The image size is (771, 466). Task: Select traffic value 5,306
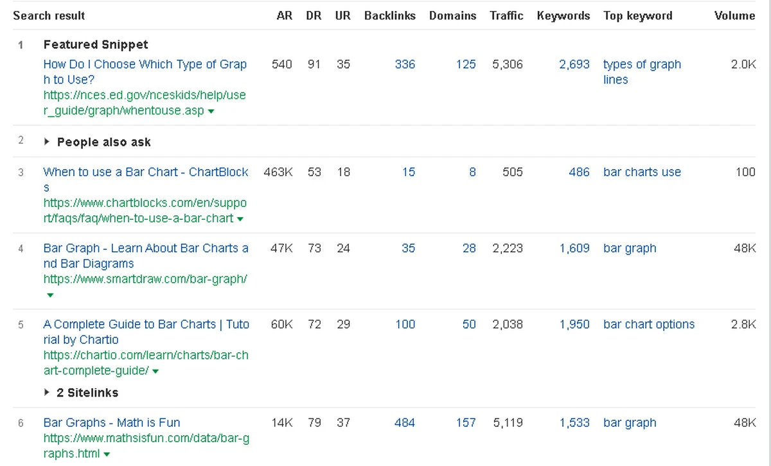point(508,64)
